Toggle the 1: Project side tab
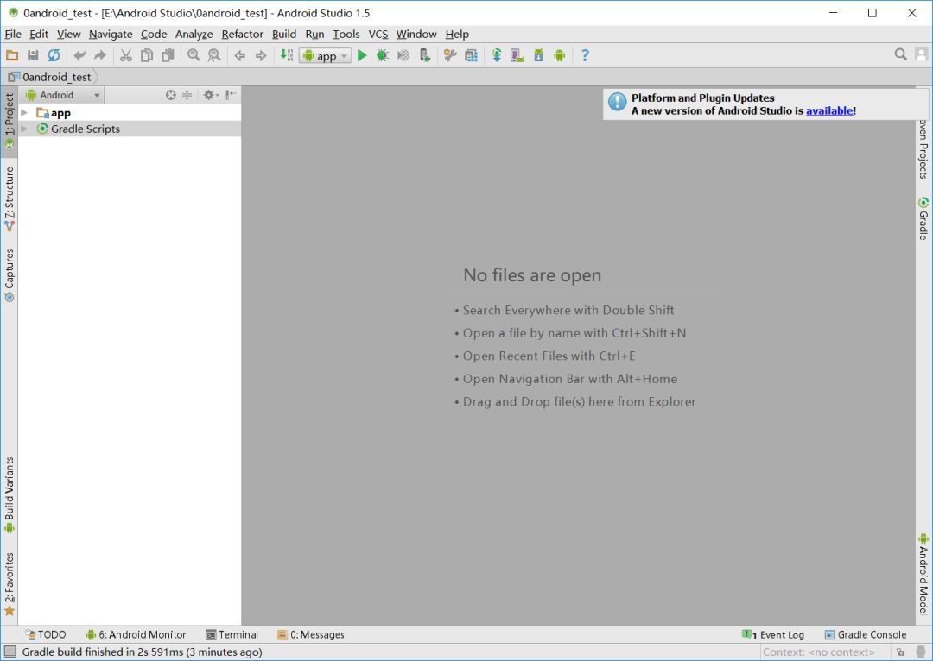Image resolution: width=933 pixels, height=661 pixels. 9,122
